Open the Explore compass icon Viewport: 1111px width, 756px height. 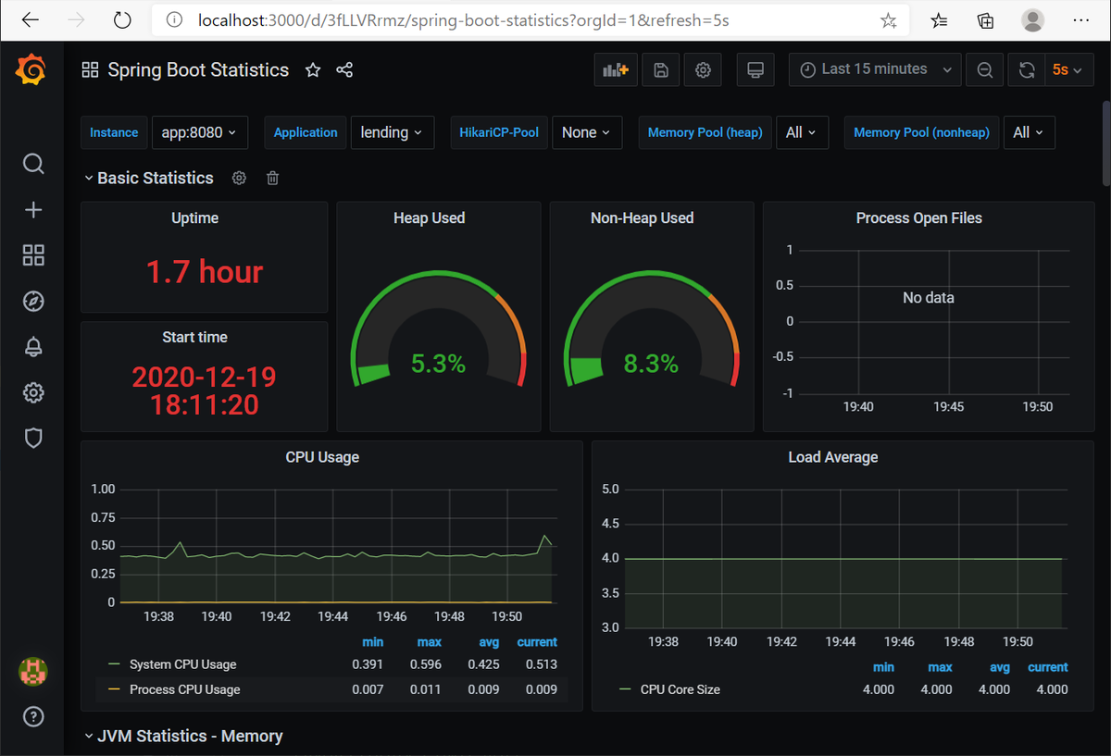click(x=33, y=302)
